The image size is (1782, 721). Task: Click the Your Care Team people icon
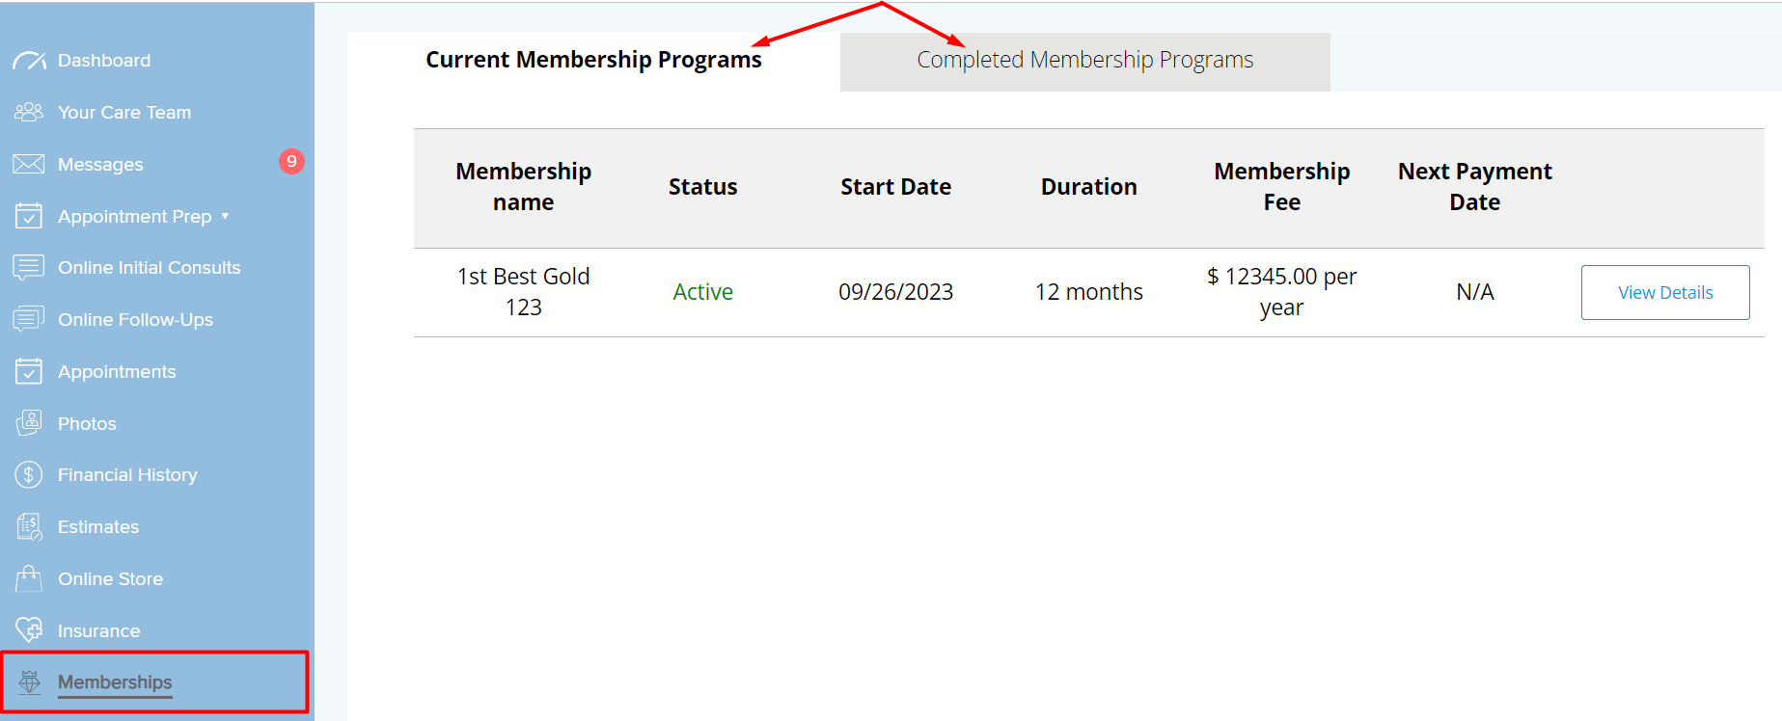click(29, 112)
